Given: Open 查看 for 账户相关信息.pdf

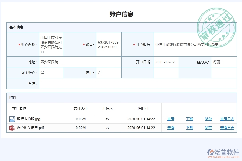Looking at the screenshot, I should [171, 128].
